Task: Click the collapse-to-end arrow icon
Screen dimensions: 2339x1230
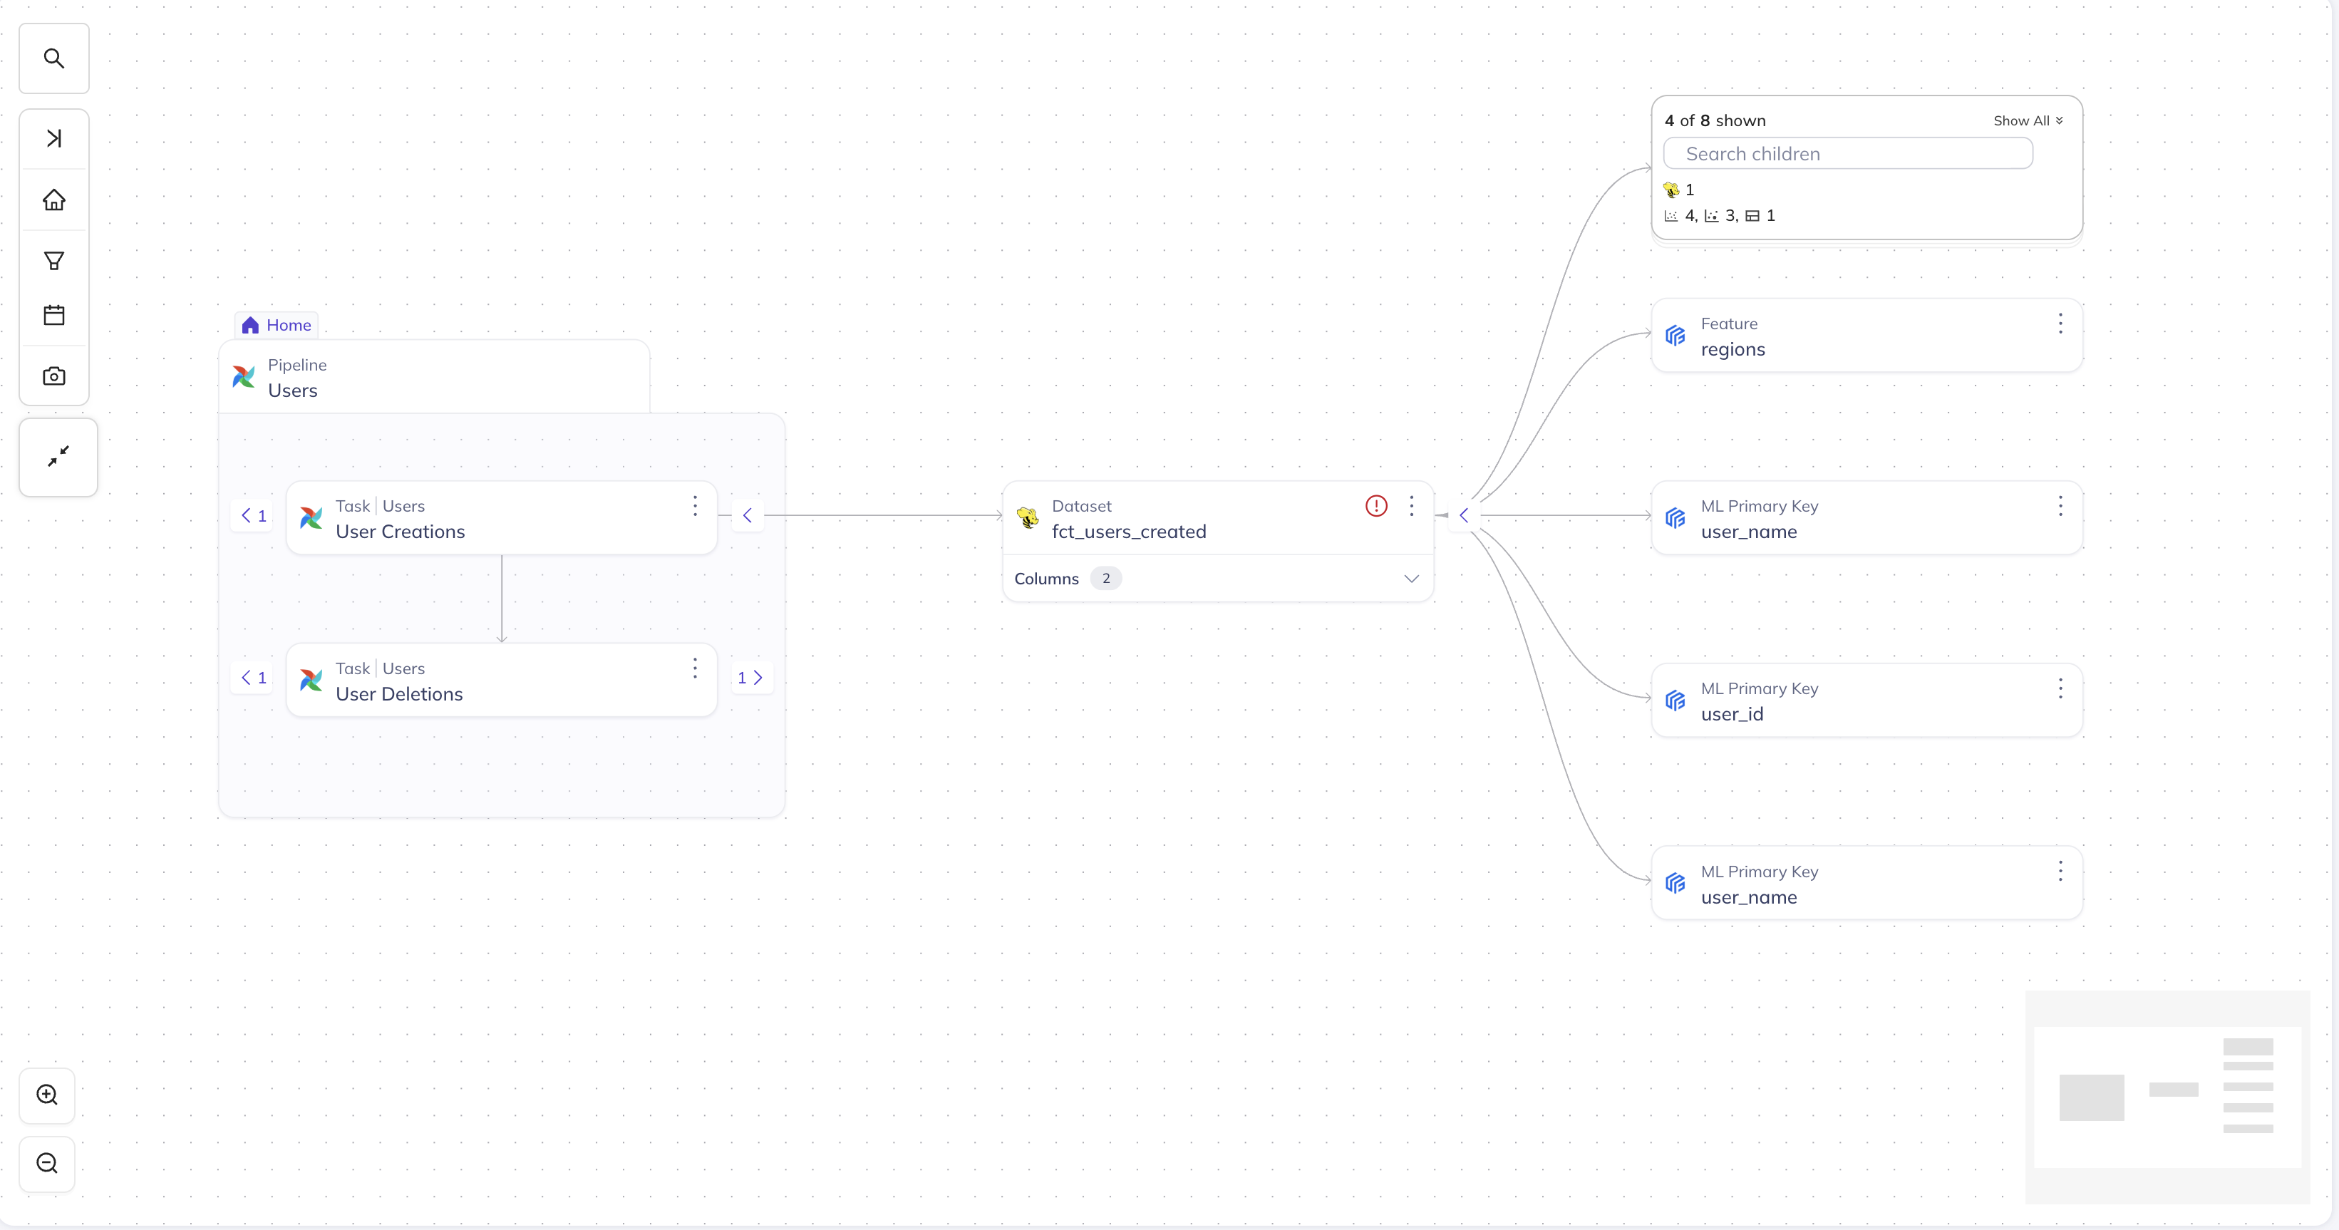Action: [x=53, y=138]
